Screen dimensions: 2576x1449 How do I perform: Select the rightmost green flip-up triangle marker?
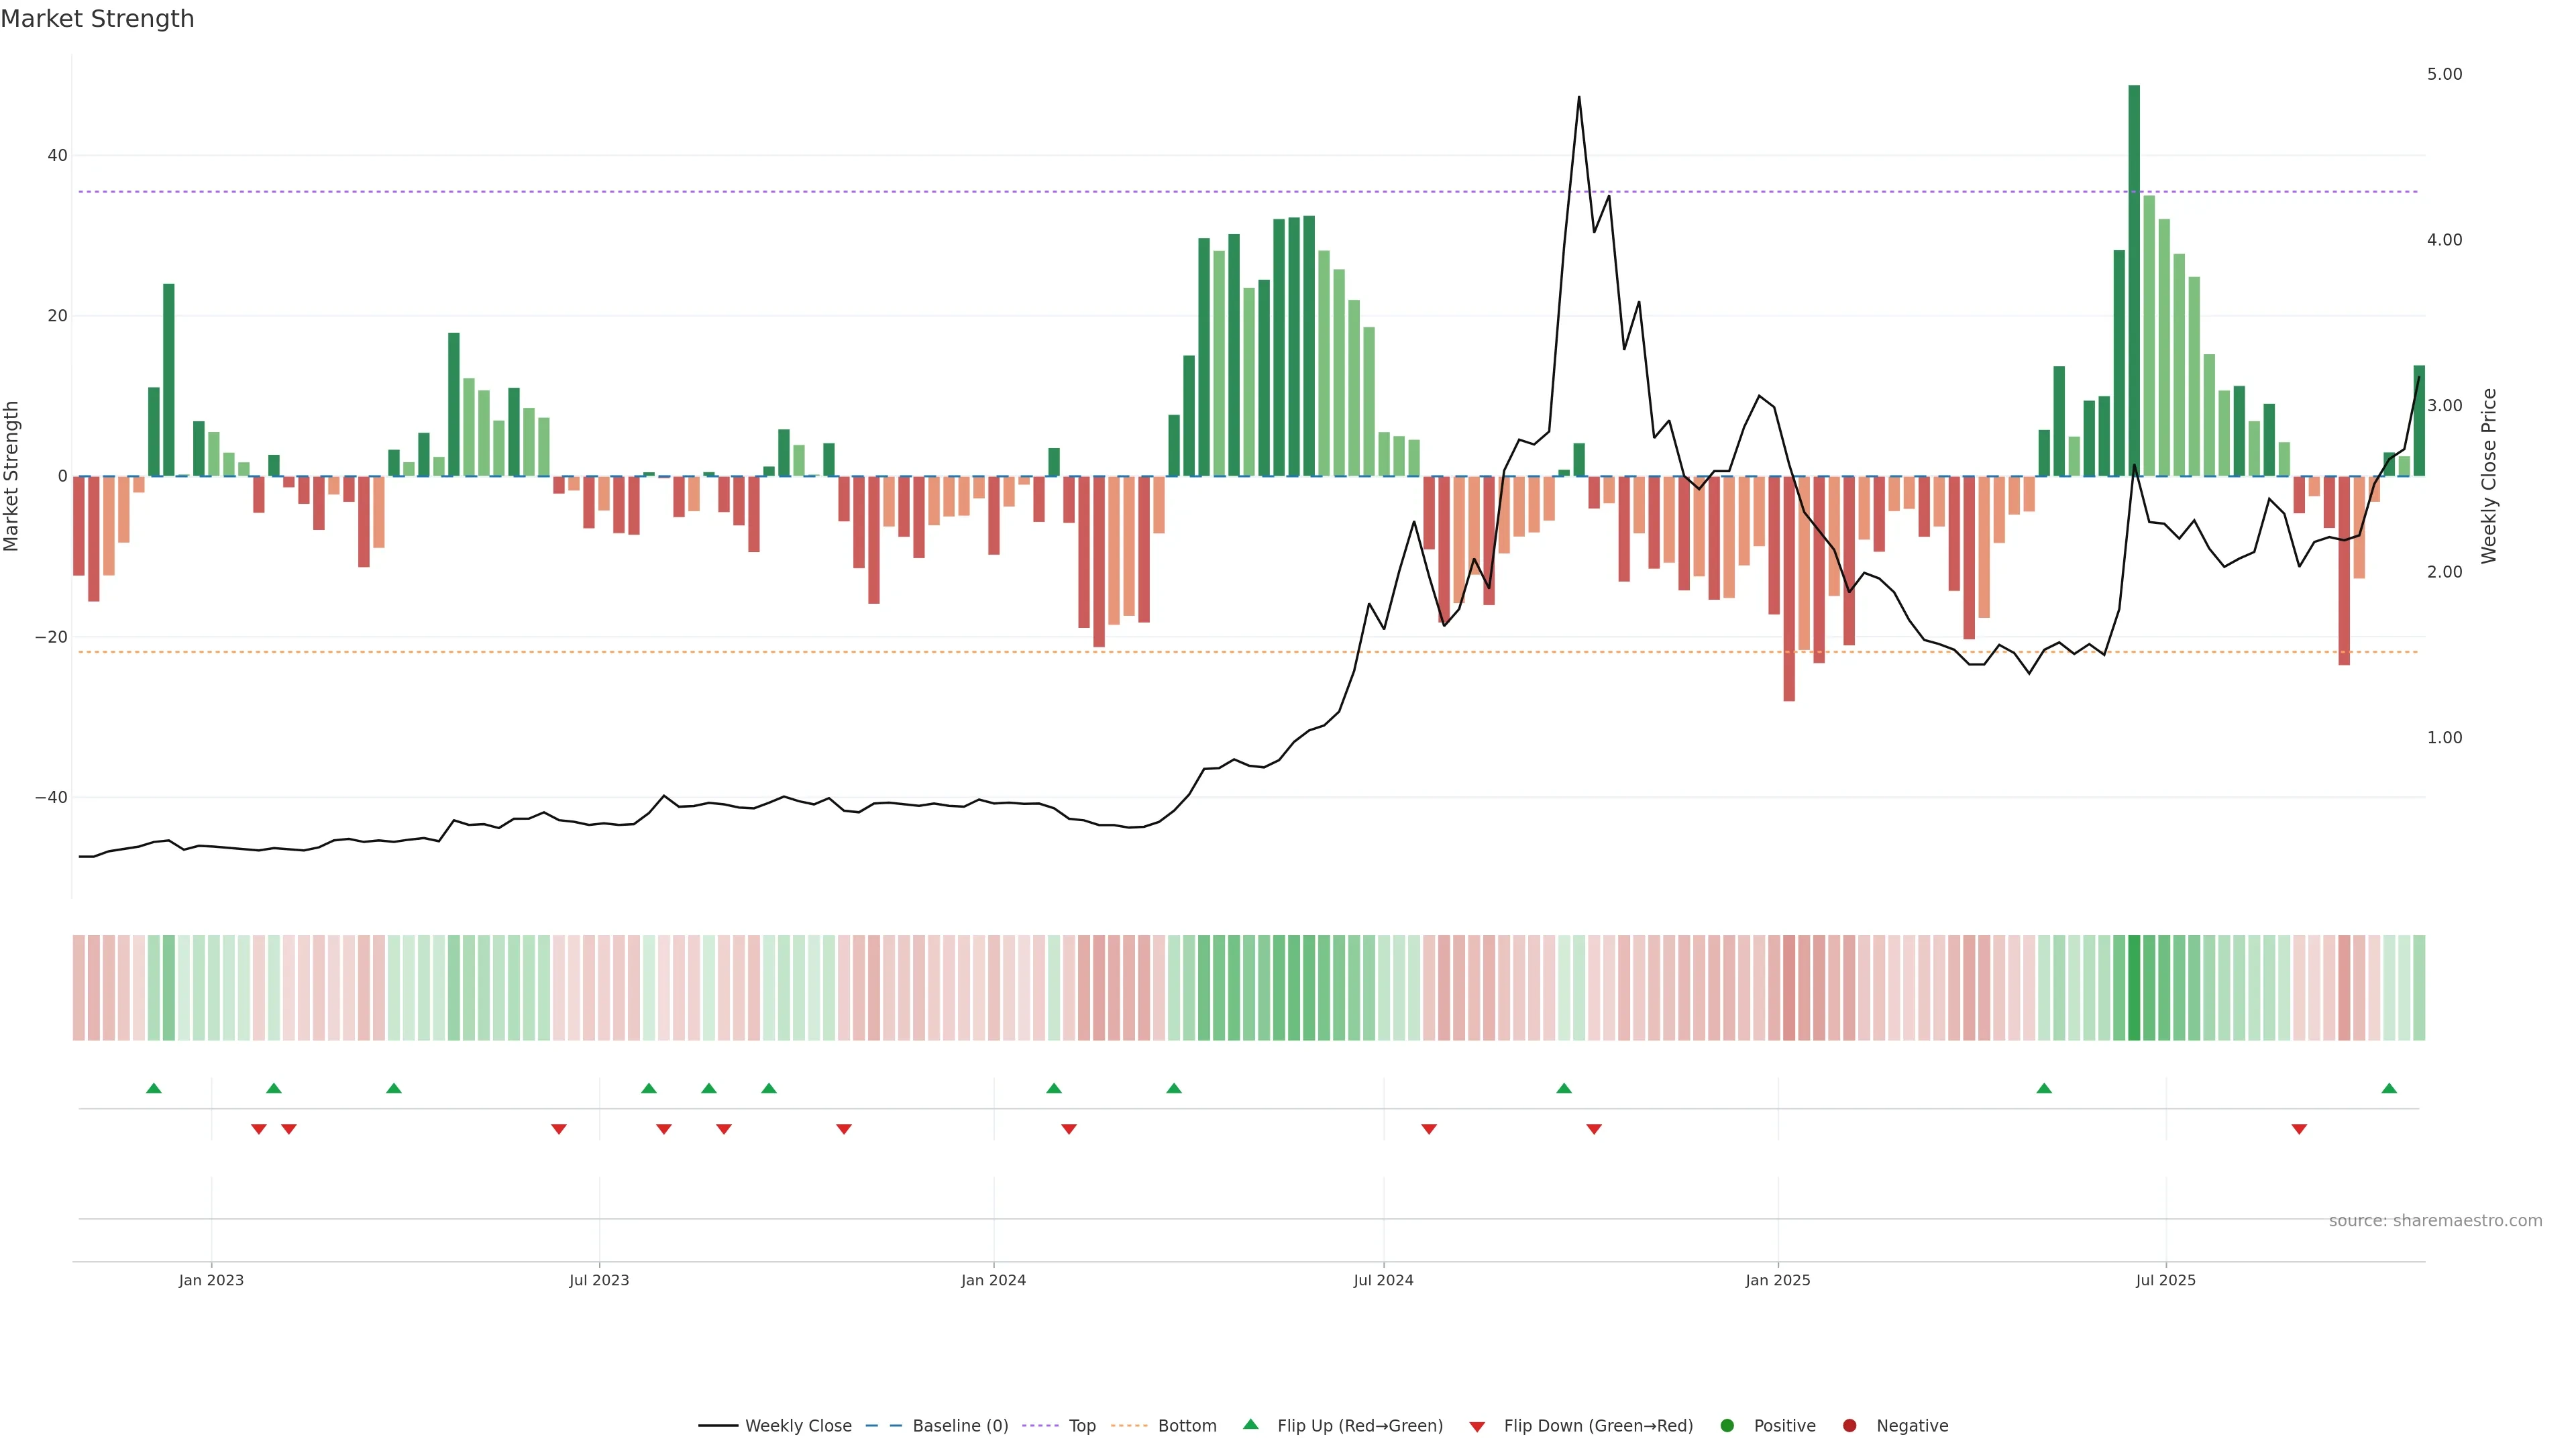[x=2389, y=1088]
